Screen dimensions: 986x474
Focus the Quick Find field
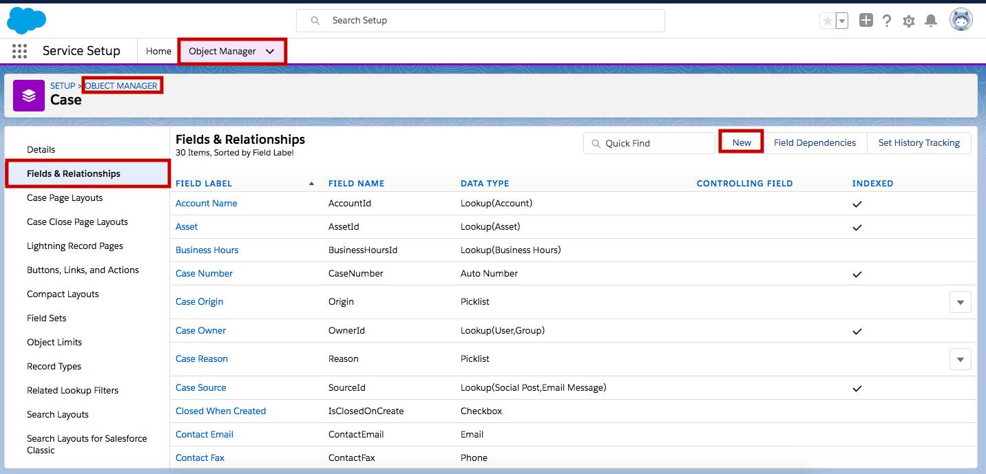(x=649, y=143)
